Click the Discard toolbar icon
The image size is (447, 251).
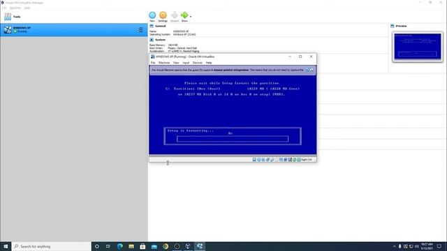[174, 15]
